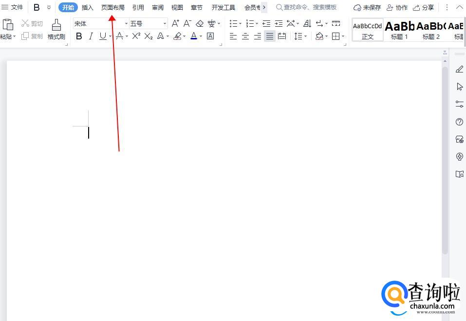466x321 pixels.
Task: Select the Format Painter brush
Action: (x=56, y=25)
